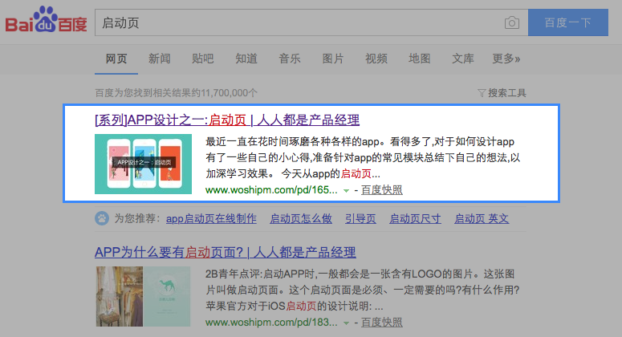Open the 贴吧 tab
Viewport: 622px width, 337px height.
click(203, 59)
